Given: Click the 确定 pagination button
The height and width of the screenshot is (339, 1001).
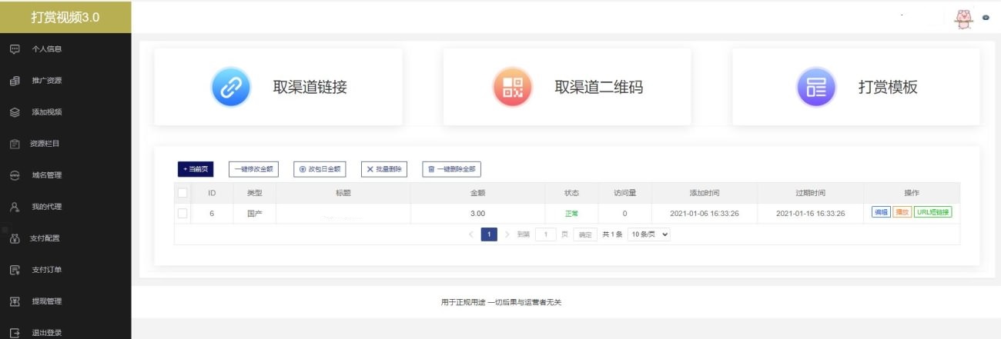Looking at the screenshot, I should [585, 234].
